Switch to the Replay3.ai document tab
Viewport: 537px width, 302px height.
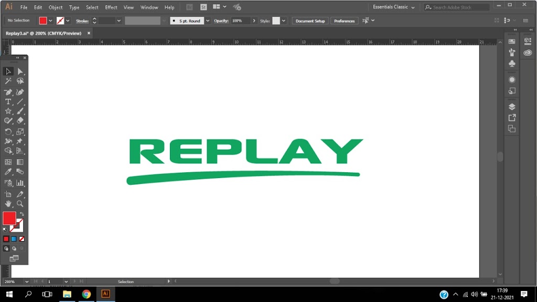tap(44, 33)
